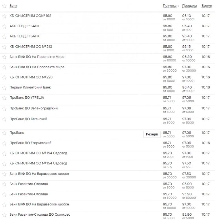
Task: Open Банк Развитие-Столица ДО Сколково link
Action: tap(40, 214)
